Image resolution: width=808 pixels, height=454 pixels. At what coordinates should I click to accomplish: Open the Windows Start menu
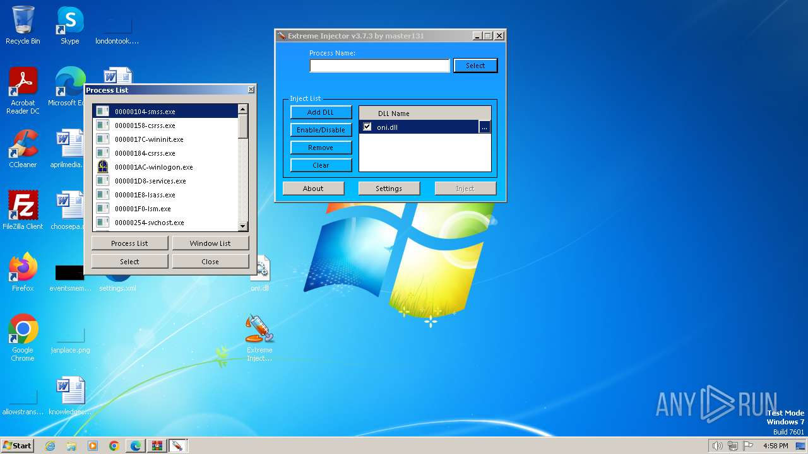click(x=18, y=446)
